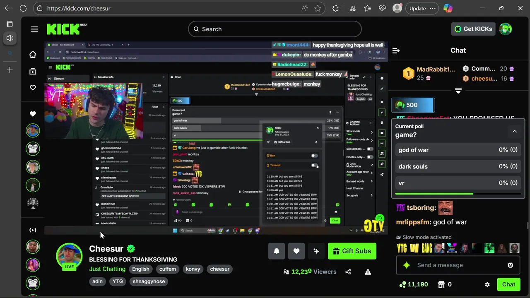Click Cheesur's live avatar
The image size is (530, 298).
[69, 257]
